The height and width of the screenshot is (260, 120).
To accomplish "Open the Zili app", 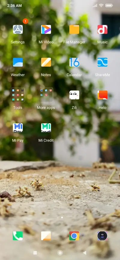I will click(x=74, y=95).
